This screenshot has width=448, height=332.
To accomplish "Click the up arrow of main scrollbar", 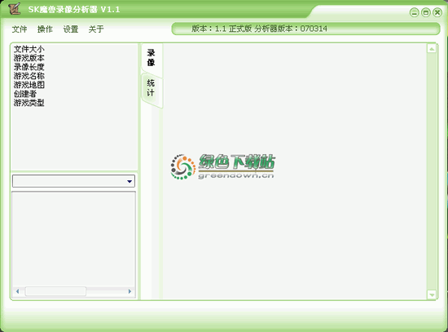I will 432,49.
